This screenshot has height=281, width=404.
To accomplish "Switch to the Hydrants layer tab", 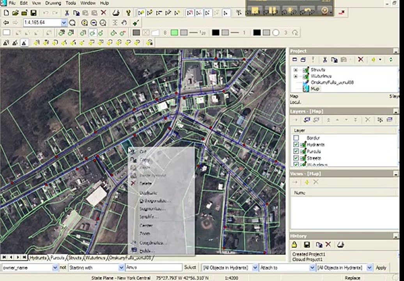I will point(38,258).
